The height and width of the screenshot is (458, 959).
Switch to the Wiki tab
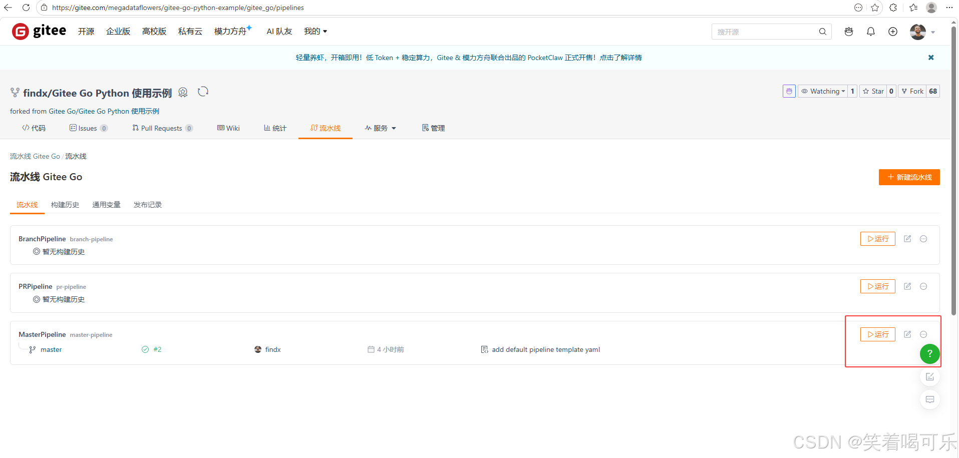click(228, 128)
